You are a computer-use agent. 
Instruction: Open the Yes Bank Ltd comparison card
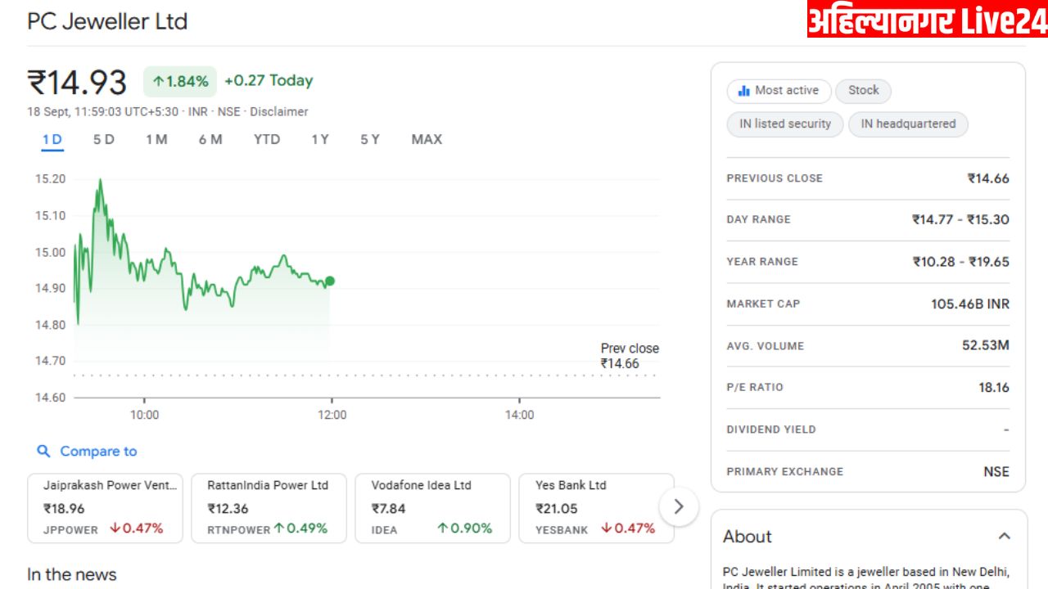coord(596,507)
